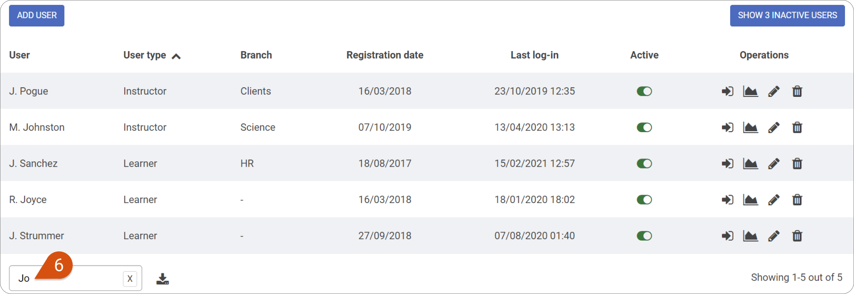Deactivate J. Pogue's active toggle

pyautogui.click(x=644, y=91)
